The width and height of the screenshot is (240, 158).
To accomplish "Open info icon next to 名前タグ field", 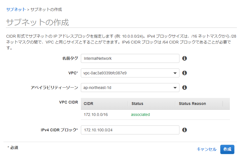I will coord(185,58).
